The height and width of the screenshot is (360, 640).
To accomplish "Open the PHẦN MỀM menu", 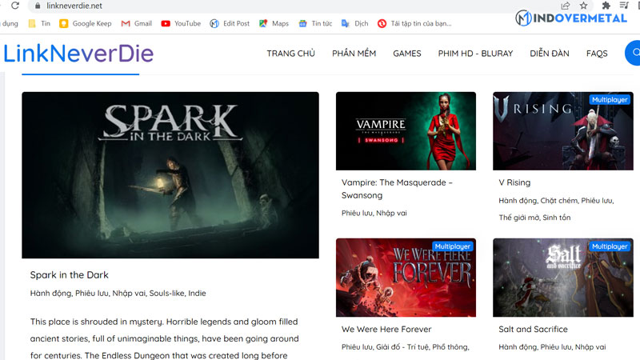I will [354, 54].
